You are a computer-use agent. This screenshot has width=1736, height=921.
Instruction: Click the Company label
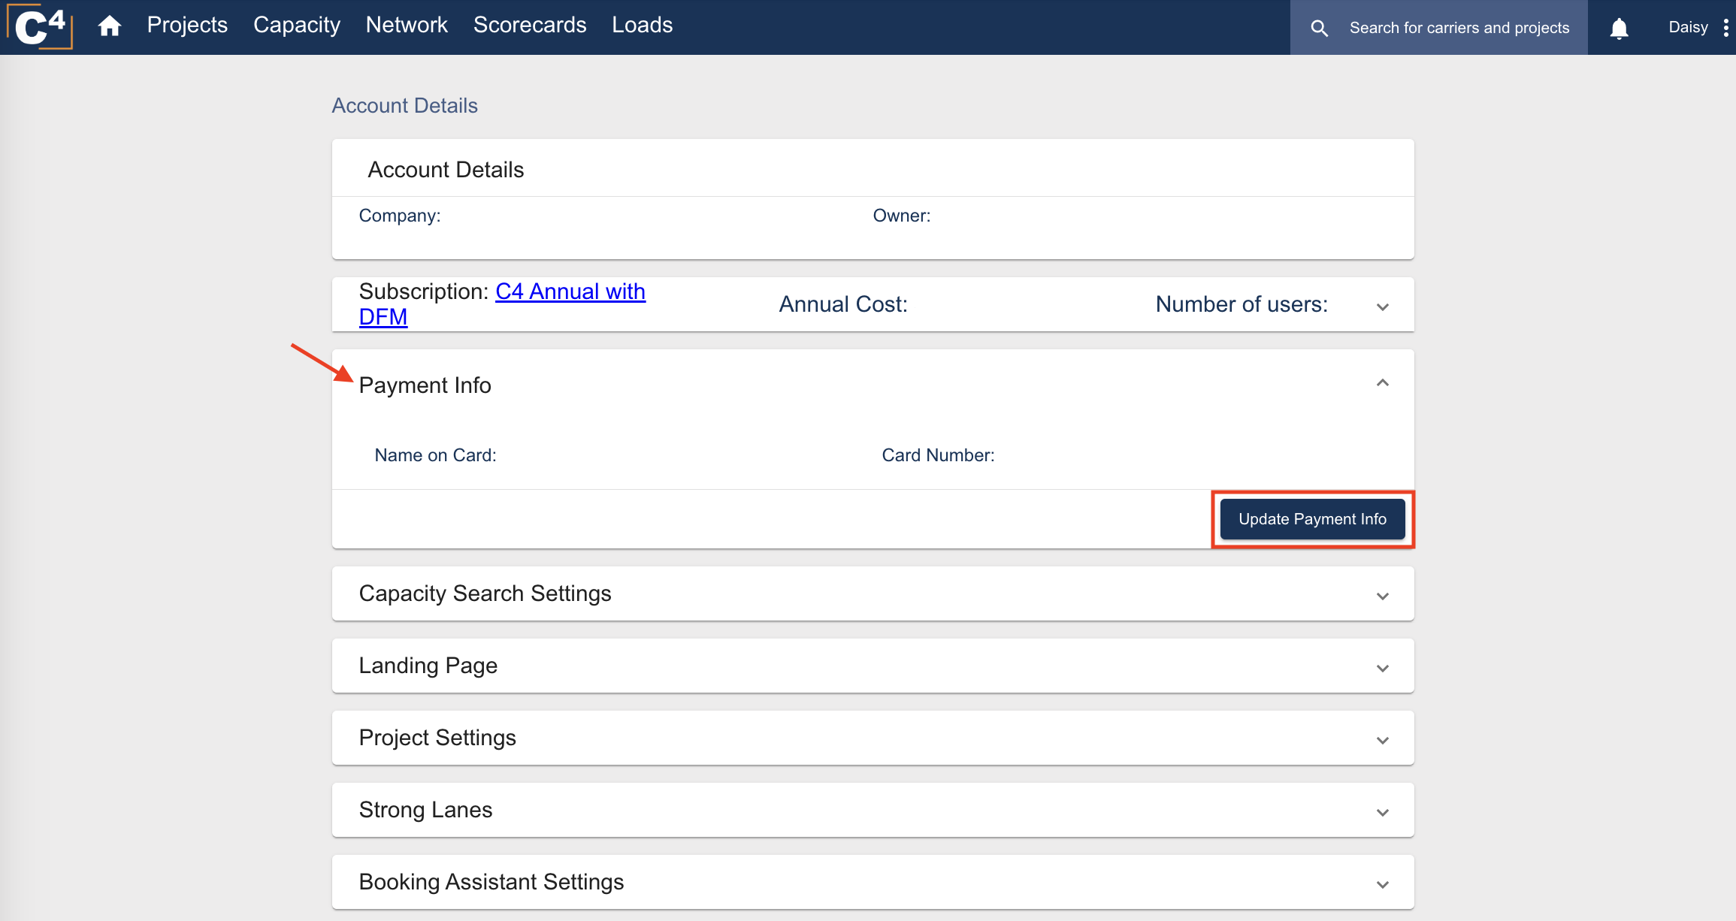coord(400,216)
